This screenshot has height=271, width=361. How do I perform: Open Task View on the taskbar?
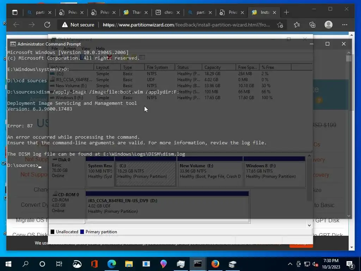(x=59, y=264)
